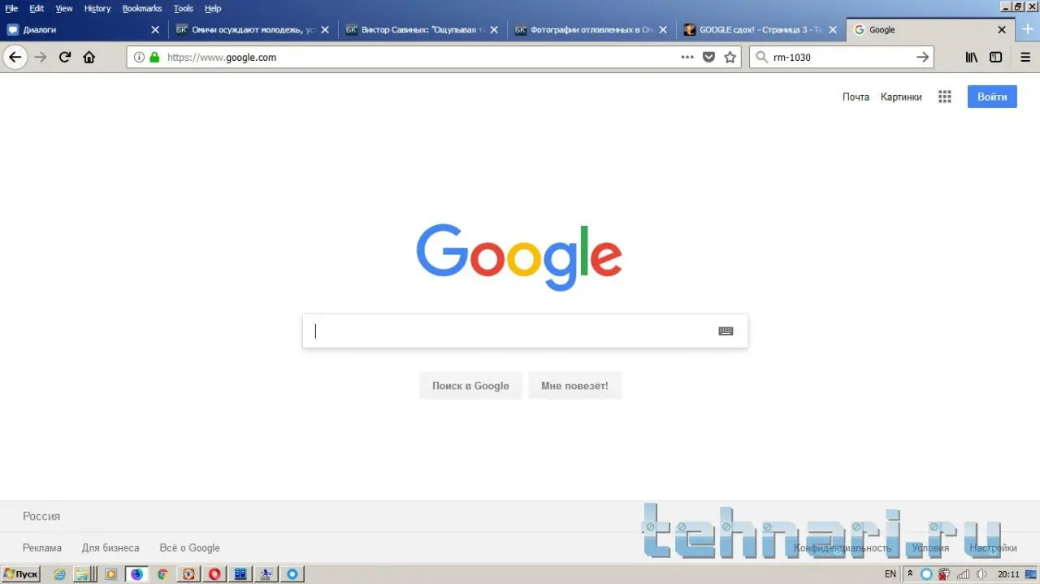This screenshot has height=584, width=1040.
Task: Open a new tab with plus
Action: (1028, 29)
